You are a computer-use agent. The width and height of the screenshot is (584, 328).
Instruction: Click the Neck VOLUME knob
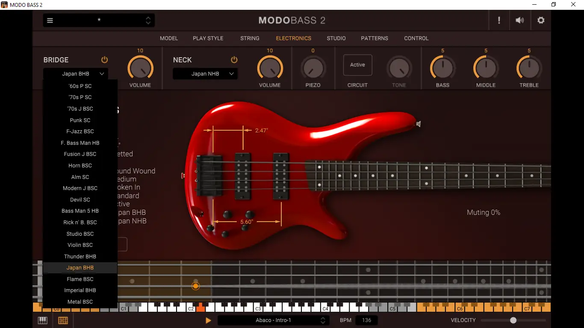(270, 68)
